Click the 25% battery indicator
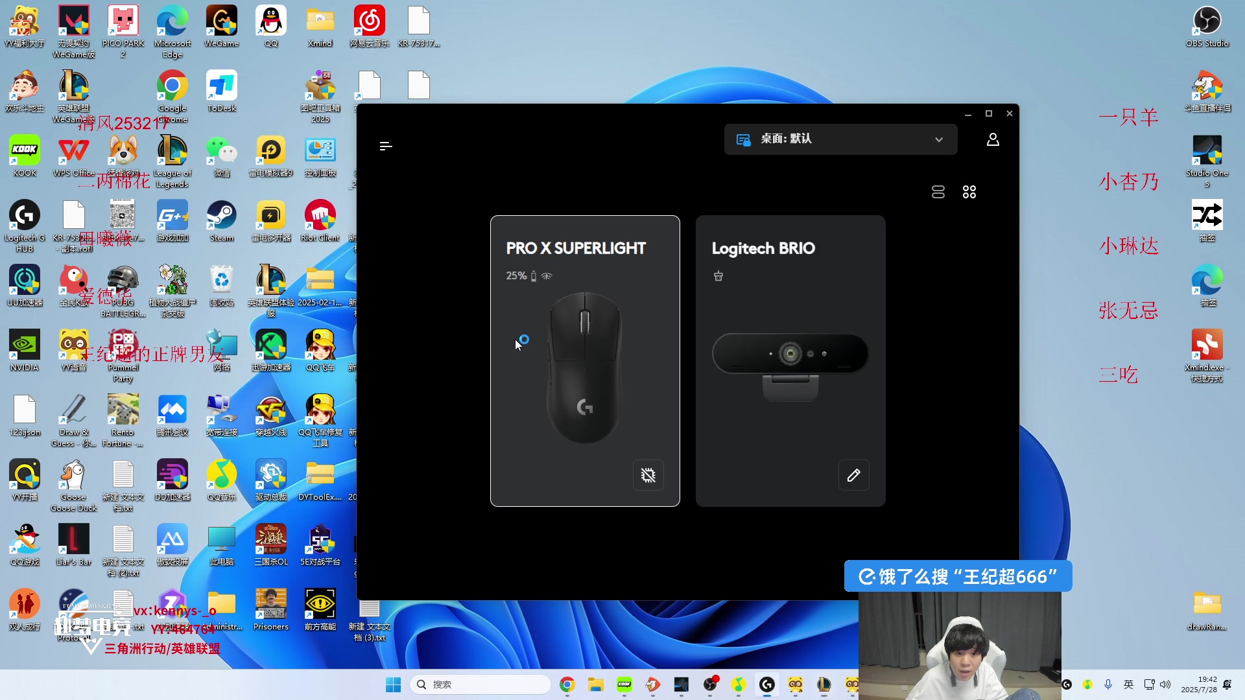 click(x=521, y=276)
